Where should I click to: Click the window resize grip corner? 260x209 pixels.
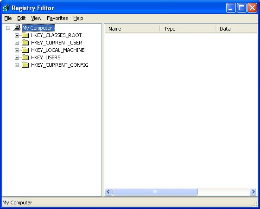click(x=255, y=204)
